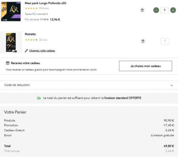Open the Code de réduction label
This screenshot has width=178, height=157.
(x=17, y=85)
